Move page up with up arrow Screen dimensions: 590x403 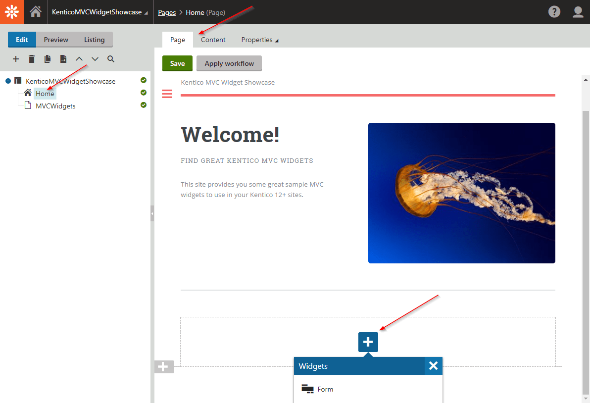(79, 59)
